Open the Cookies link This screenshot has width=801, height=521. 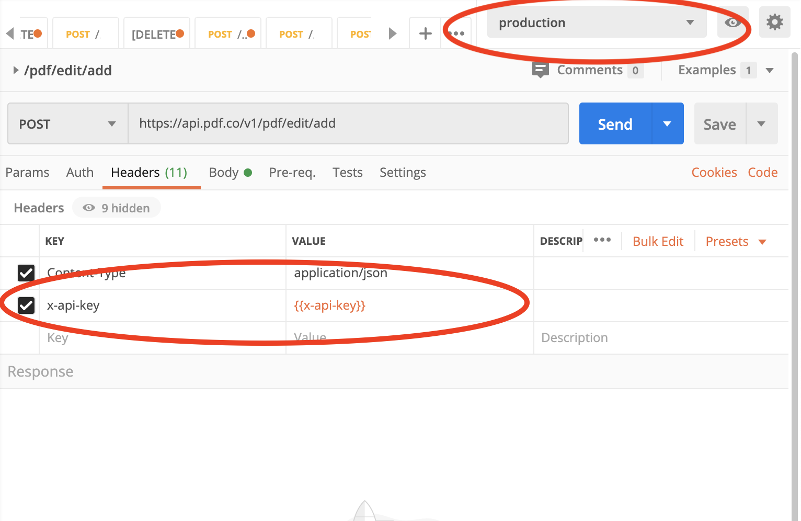pos(714,173)
